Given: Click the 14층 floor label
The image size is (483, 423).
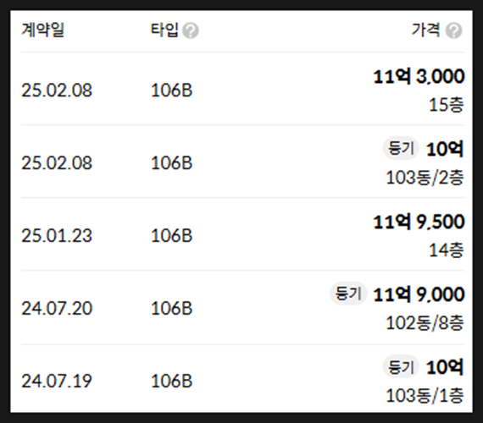Looking at the screenshot, I should click(447, 250).
